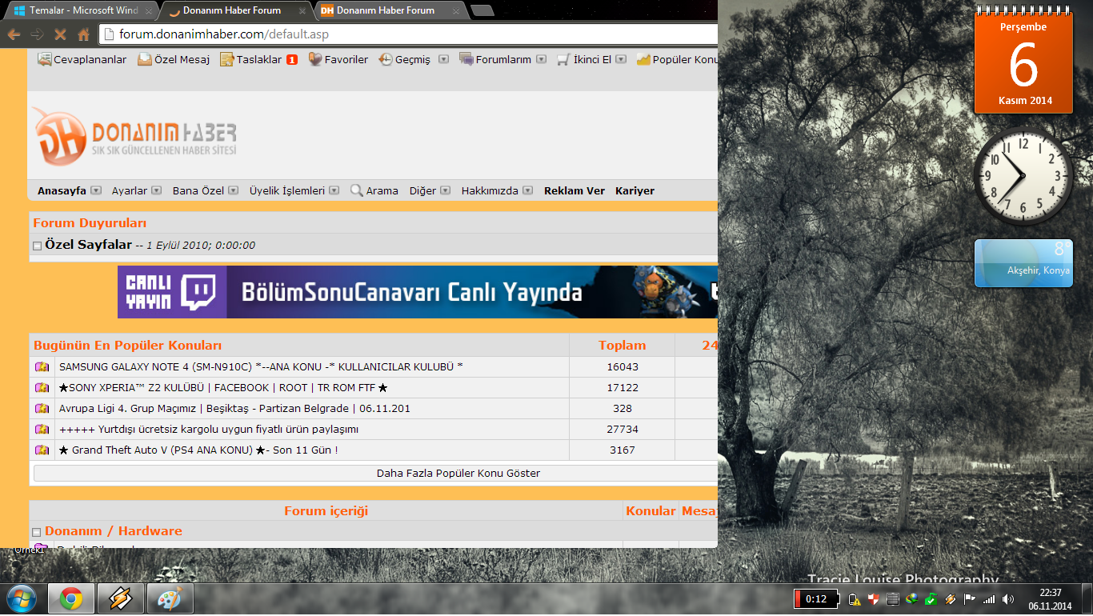Viewport: 1093px width, 616px height.
Task: Open Yurtdışı ücretsiz kargolu ürün topic
Action: [209, 429]
